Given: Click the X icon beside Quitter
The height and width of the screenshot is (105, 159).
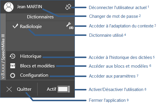Looking at the screenshot, I should click(9, 89).
